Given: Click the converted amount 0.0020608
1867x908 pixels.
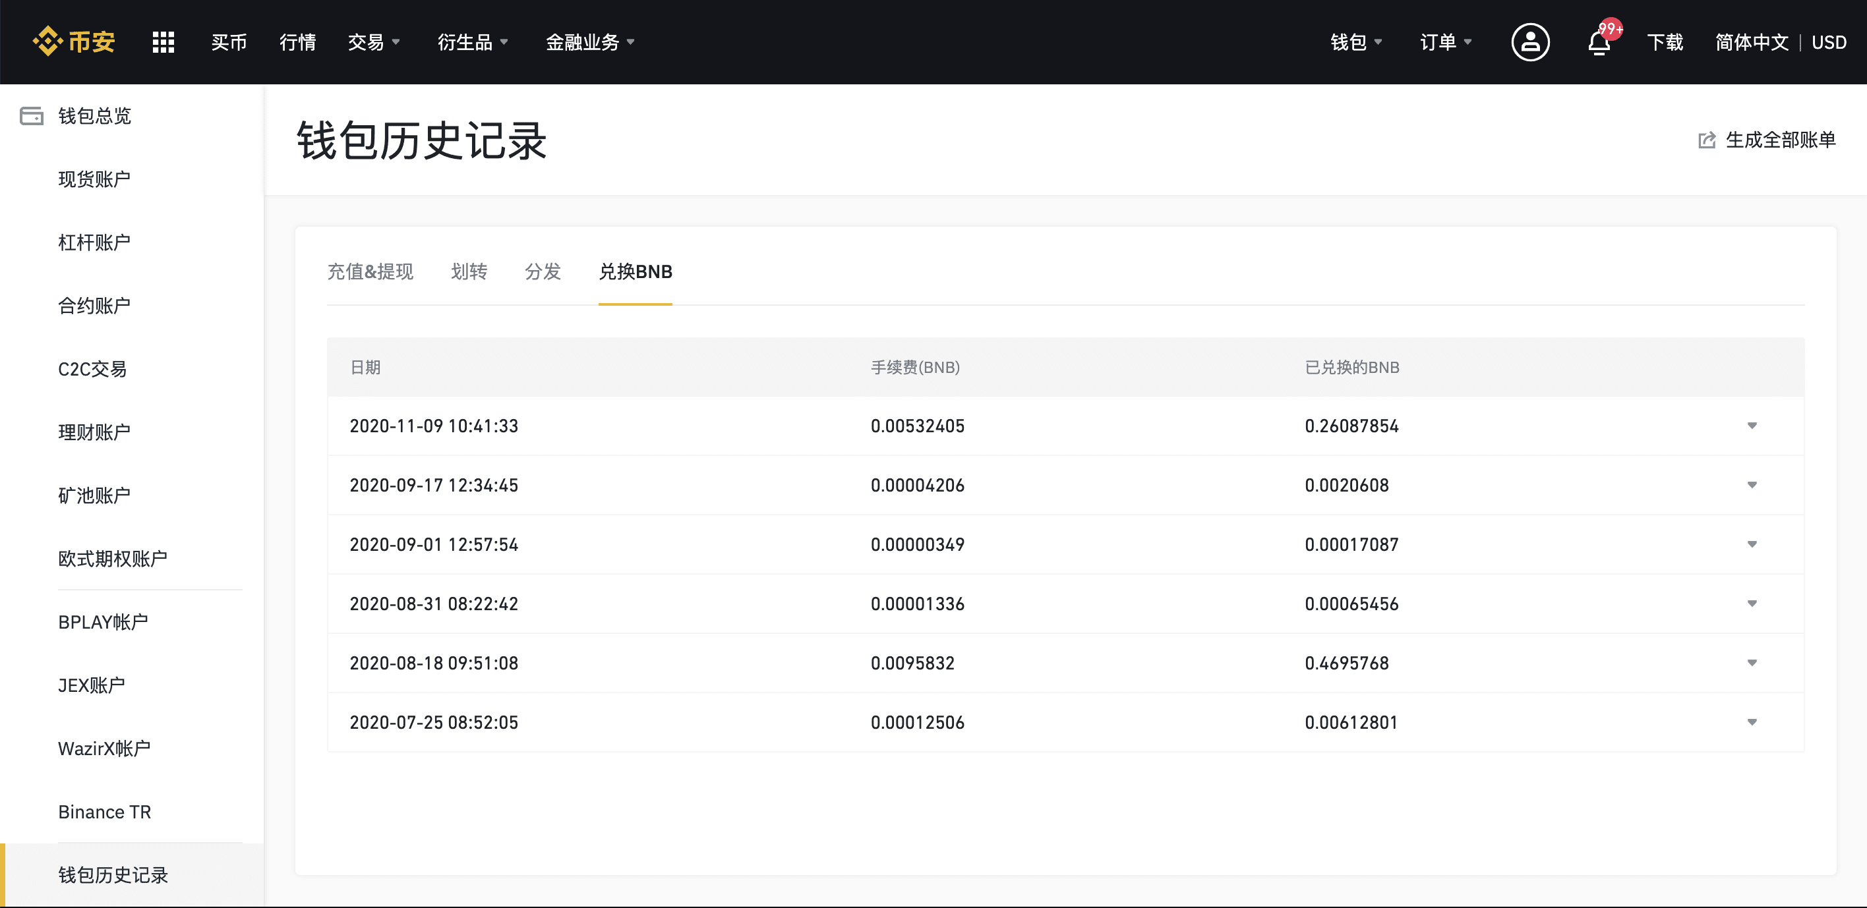Looking at the screenshot, I should coord(1347,486).
